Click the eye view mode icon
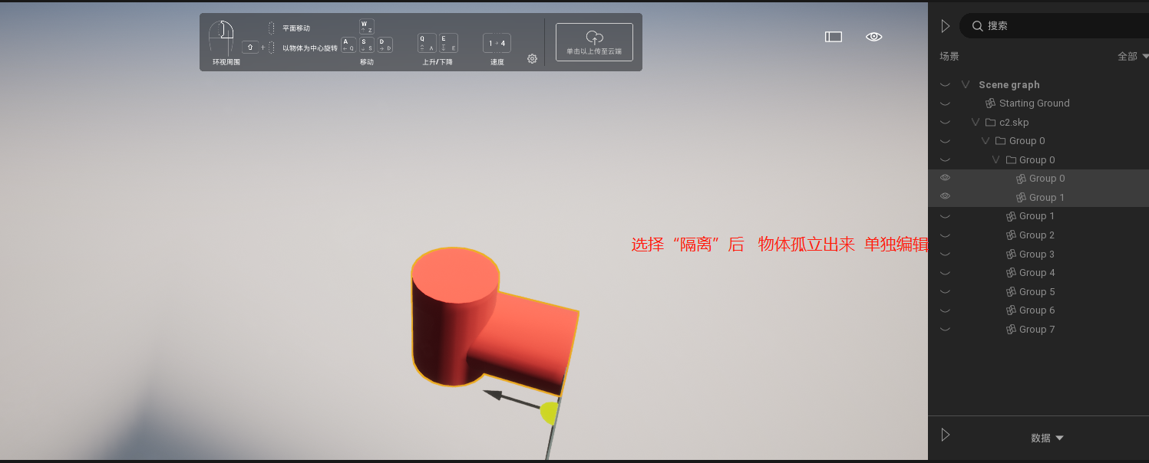The image size is (1149, 463). point(873,37)
